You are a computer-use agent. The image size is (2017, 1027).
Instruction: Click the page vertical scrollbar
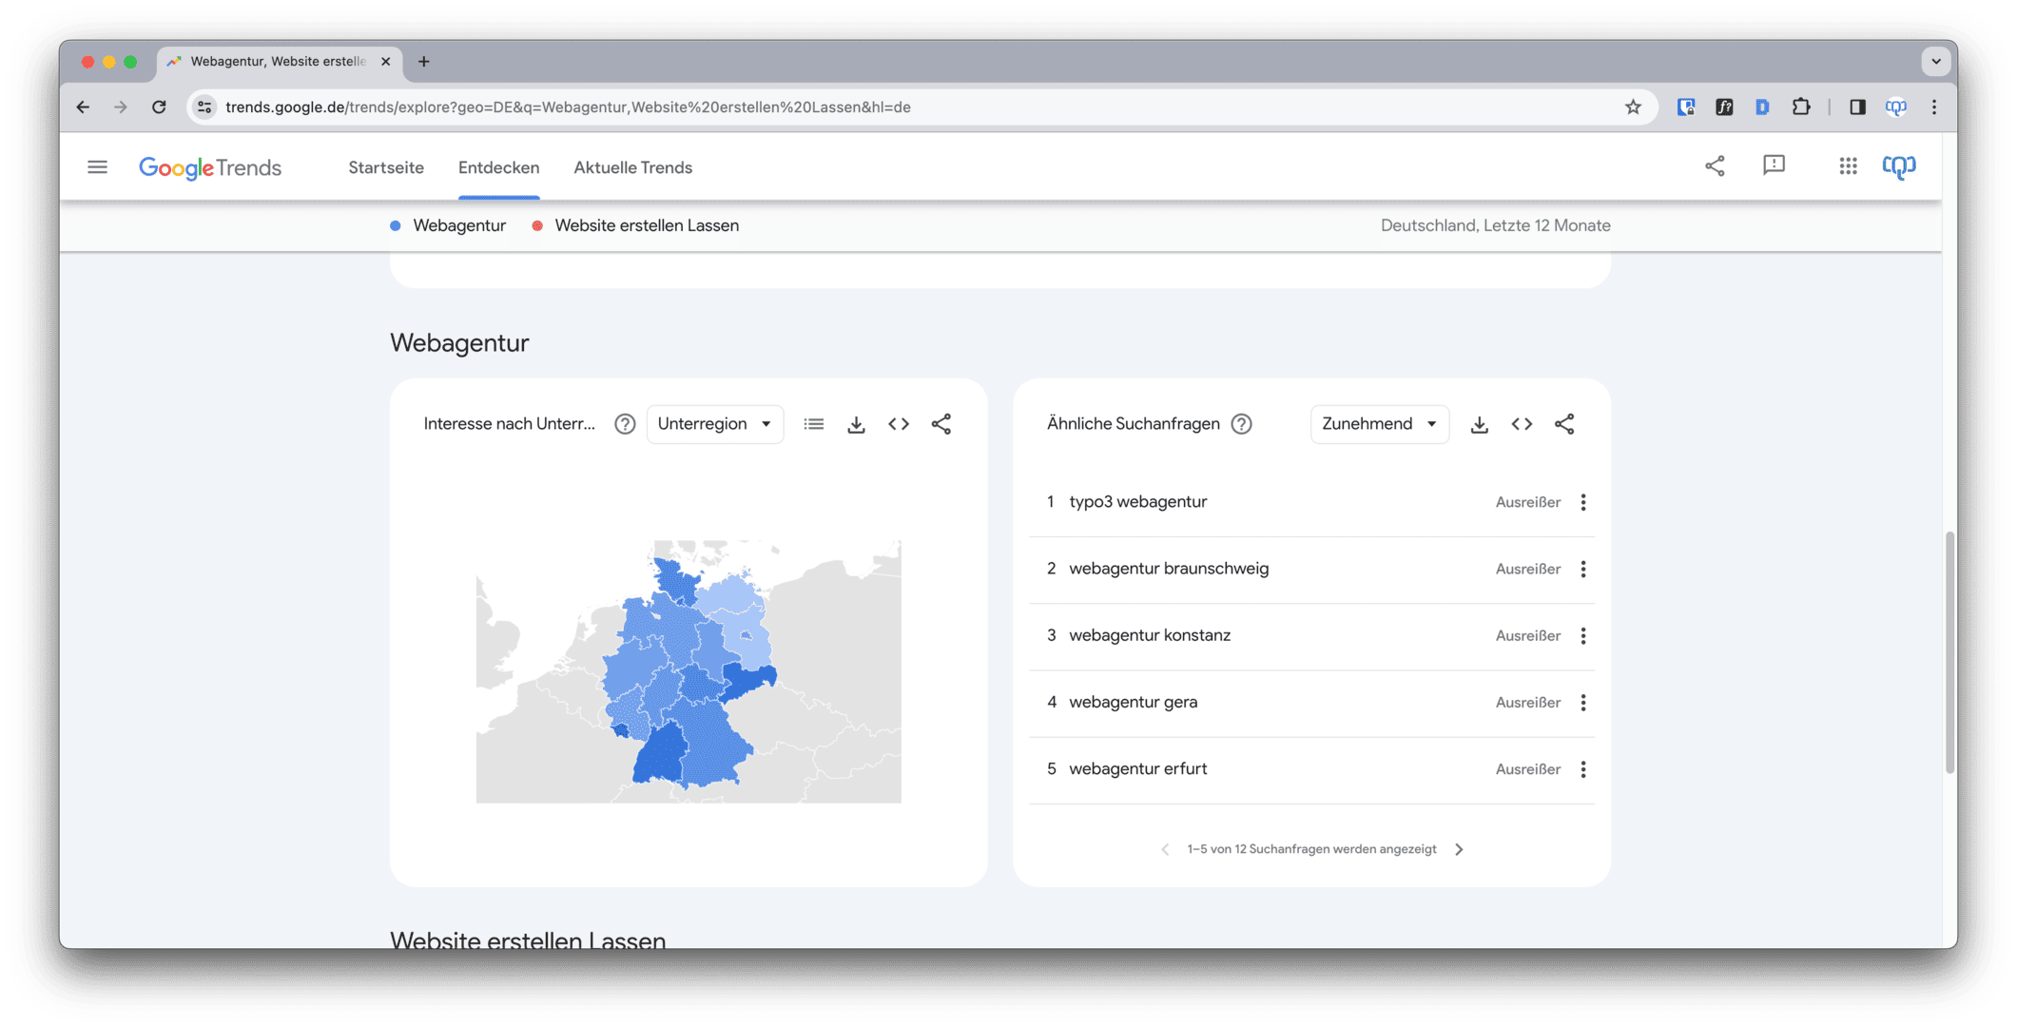(1949, 652)
